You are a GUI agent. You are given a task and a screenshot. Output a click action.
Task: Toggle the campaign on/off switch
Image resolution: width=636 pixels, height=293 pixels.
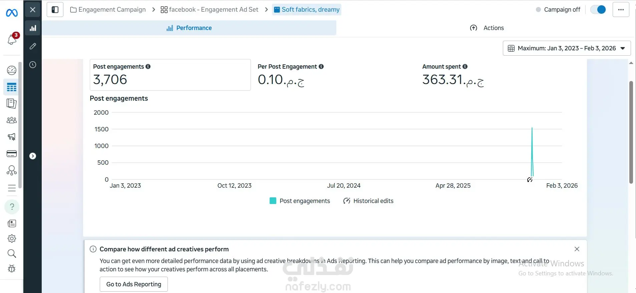pos(598,10)
